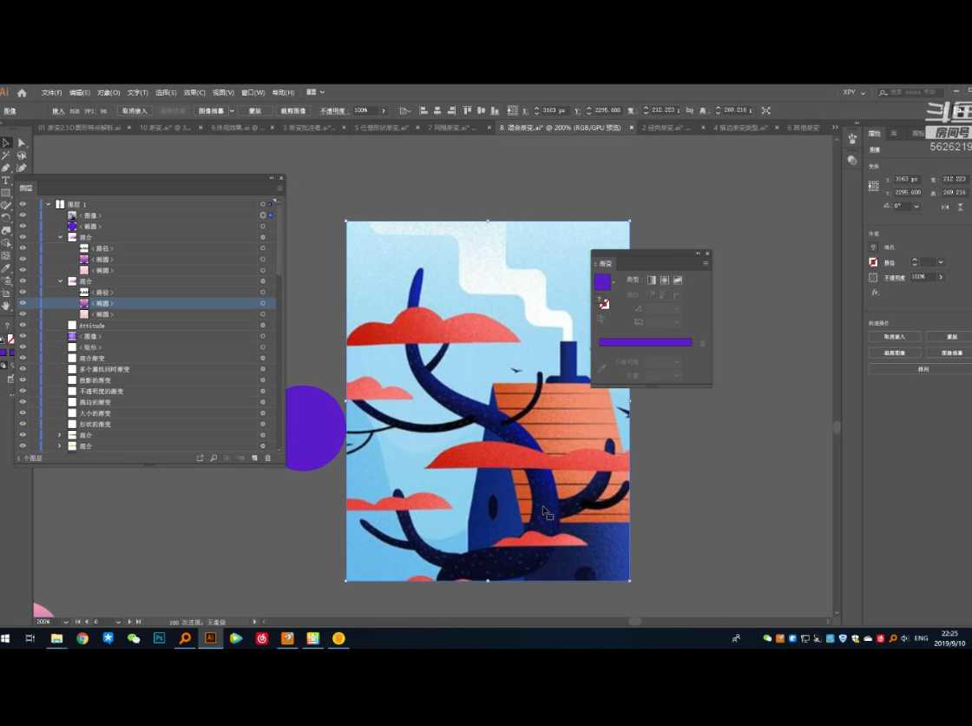Click the 裁剪图像 button in control bar
This screenshot has height=726, width=972.
coord(292,111)
